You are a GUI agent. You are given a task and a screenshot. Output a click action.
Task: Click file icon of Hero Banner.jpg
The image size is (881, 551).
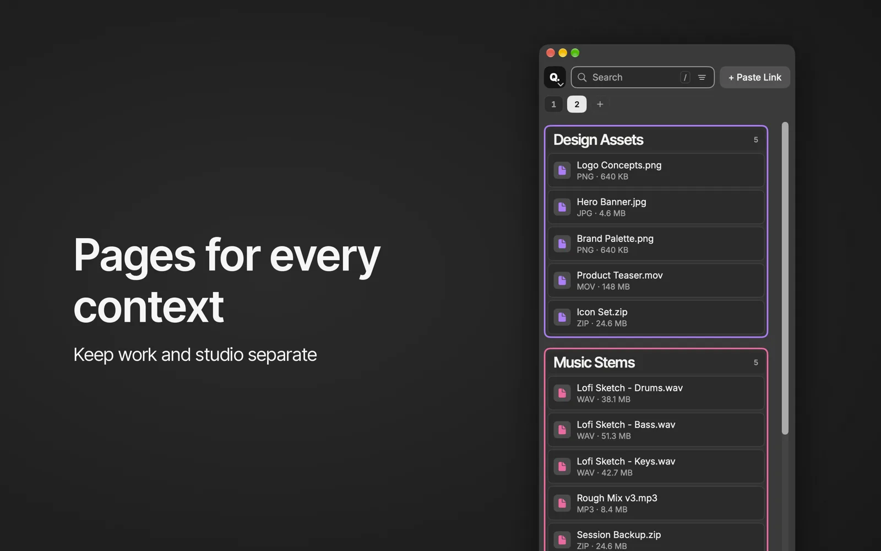[562, 207]
